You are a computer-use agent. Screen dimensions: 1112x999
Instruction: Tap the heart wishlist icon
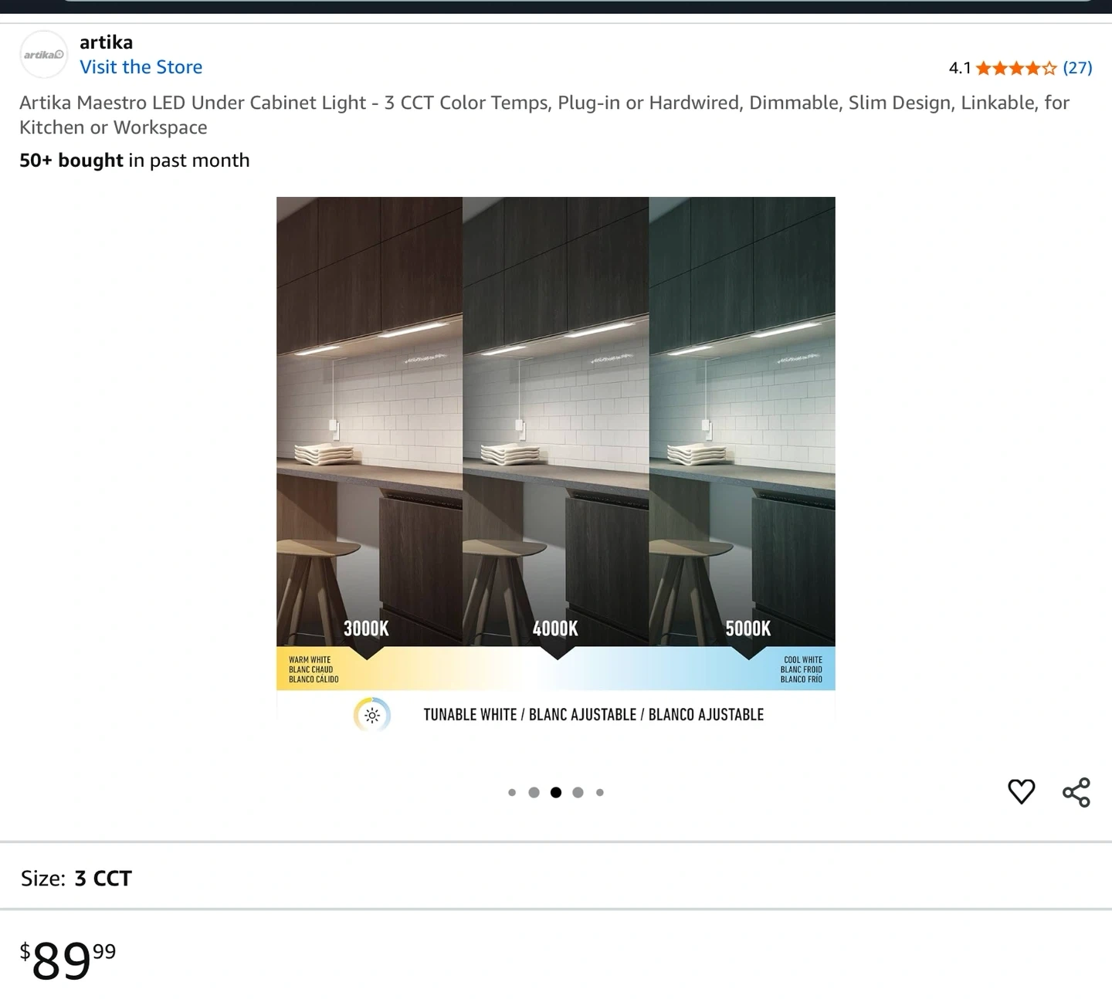(x=1021, y=791)
